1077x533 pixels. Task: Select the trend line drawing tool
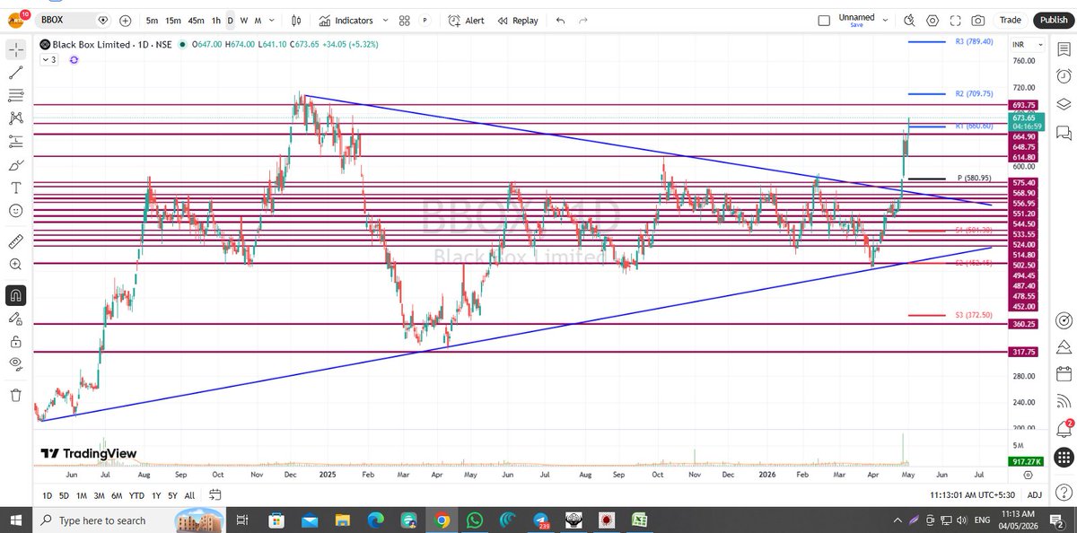[16, 72]
